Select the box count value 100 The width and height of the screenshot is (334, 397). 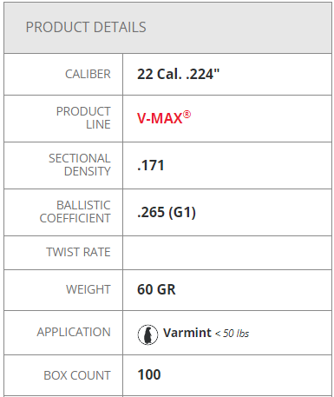click(149, 374)
